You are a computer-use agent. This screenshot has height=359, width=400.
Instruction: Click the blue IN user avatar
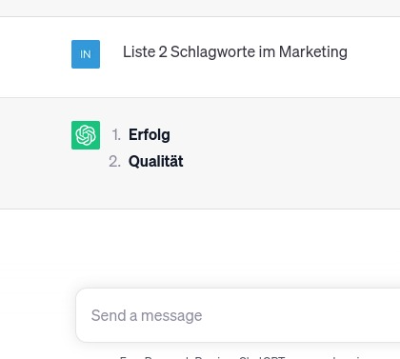[x=86, y=54]
